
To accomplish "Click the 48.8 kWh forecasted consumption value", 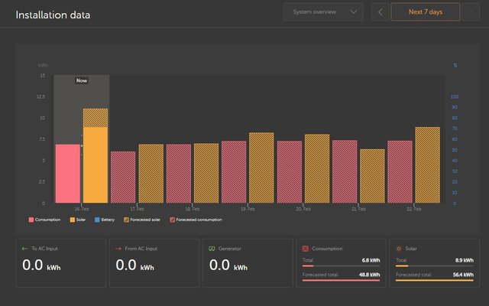I will point(370,275).
